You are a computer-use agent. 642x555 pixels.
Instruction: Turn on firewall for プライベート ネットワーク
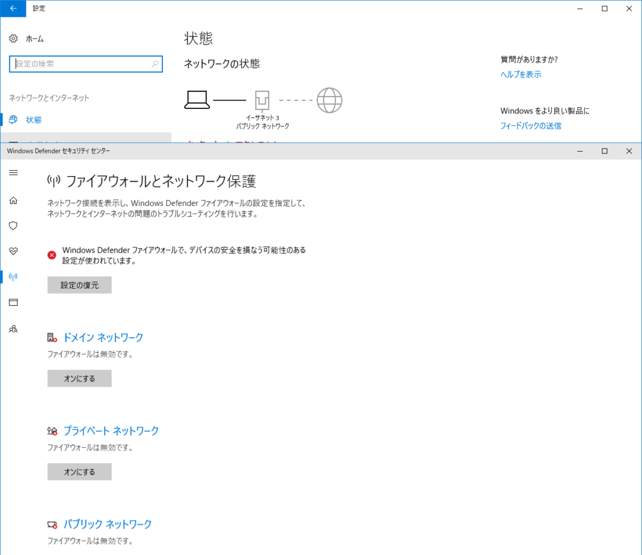(80, 472)
